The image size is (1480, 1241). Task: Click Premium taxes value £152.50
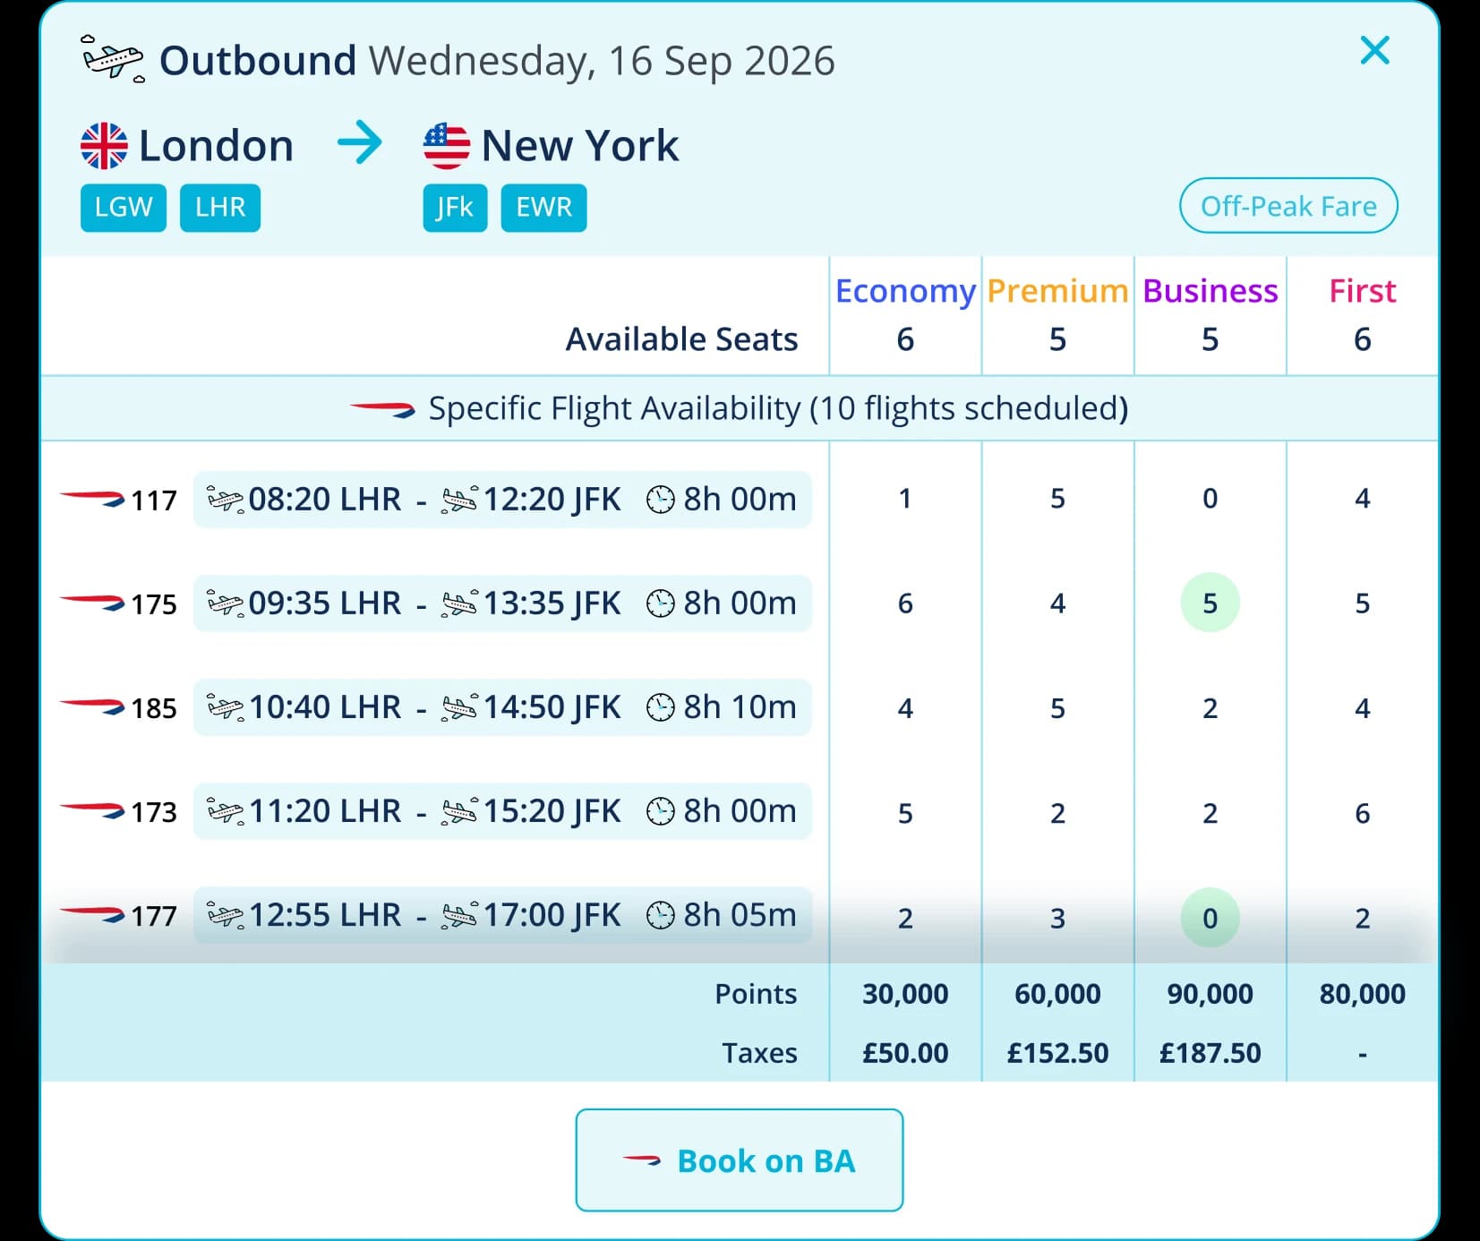pos(1057,1053)
